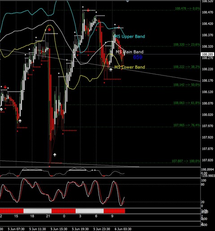The image size is (215, 231).
Task: Click 108.170 on the price scale
Action: [207, 80]
